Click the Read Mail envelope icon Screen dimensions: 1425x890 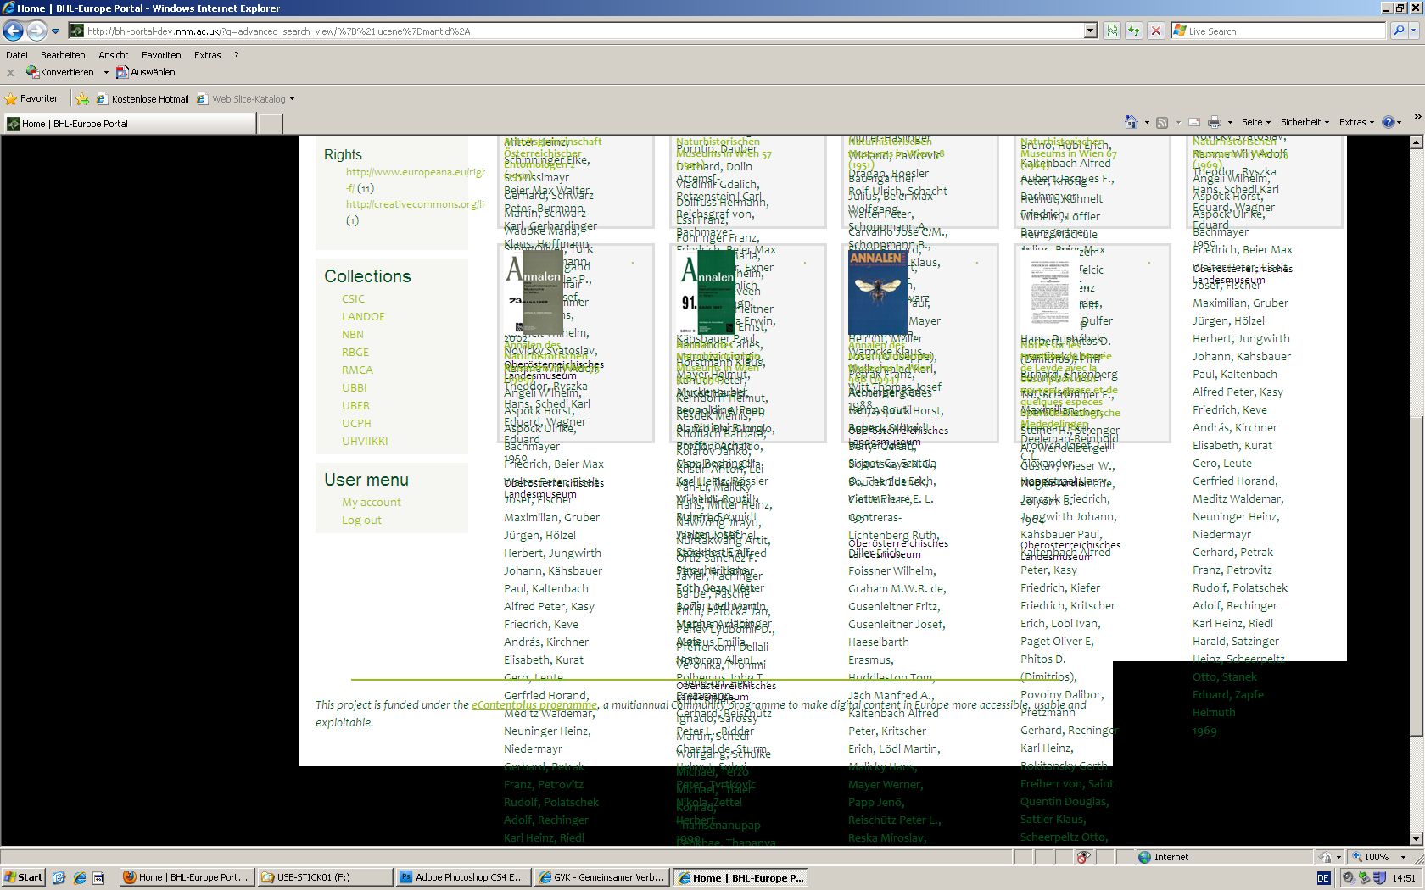coord(1194,122)
